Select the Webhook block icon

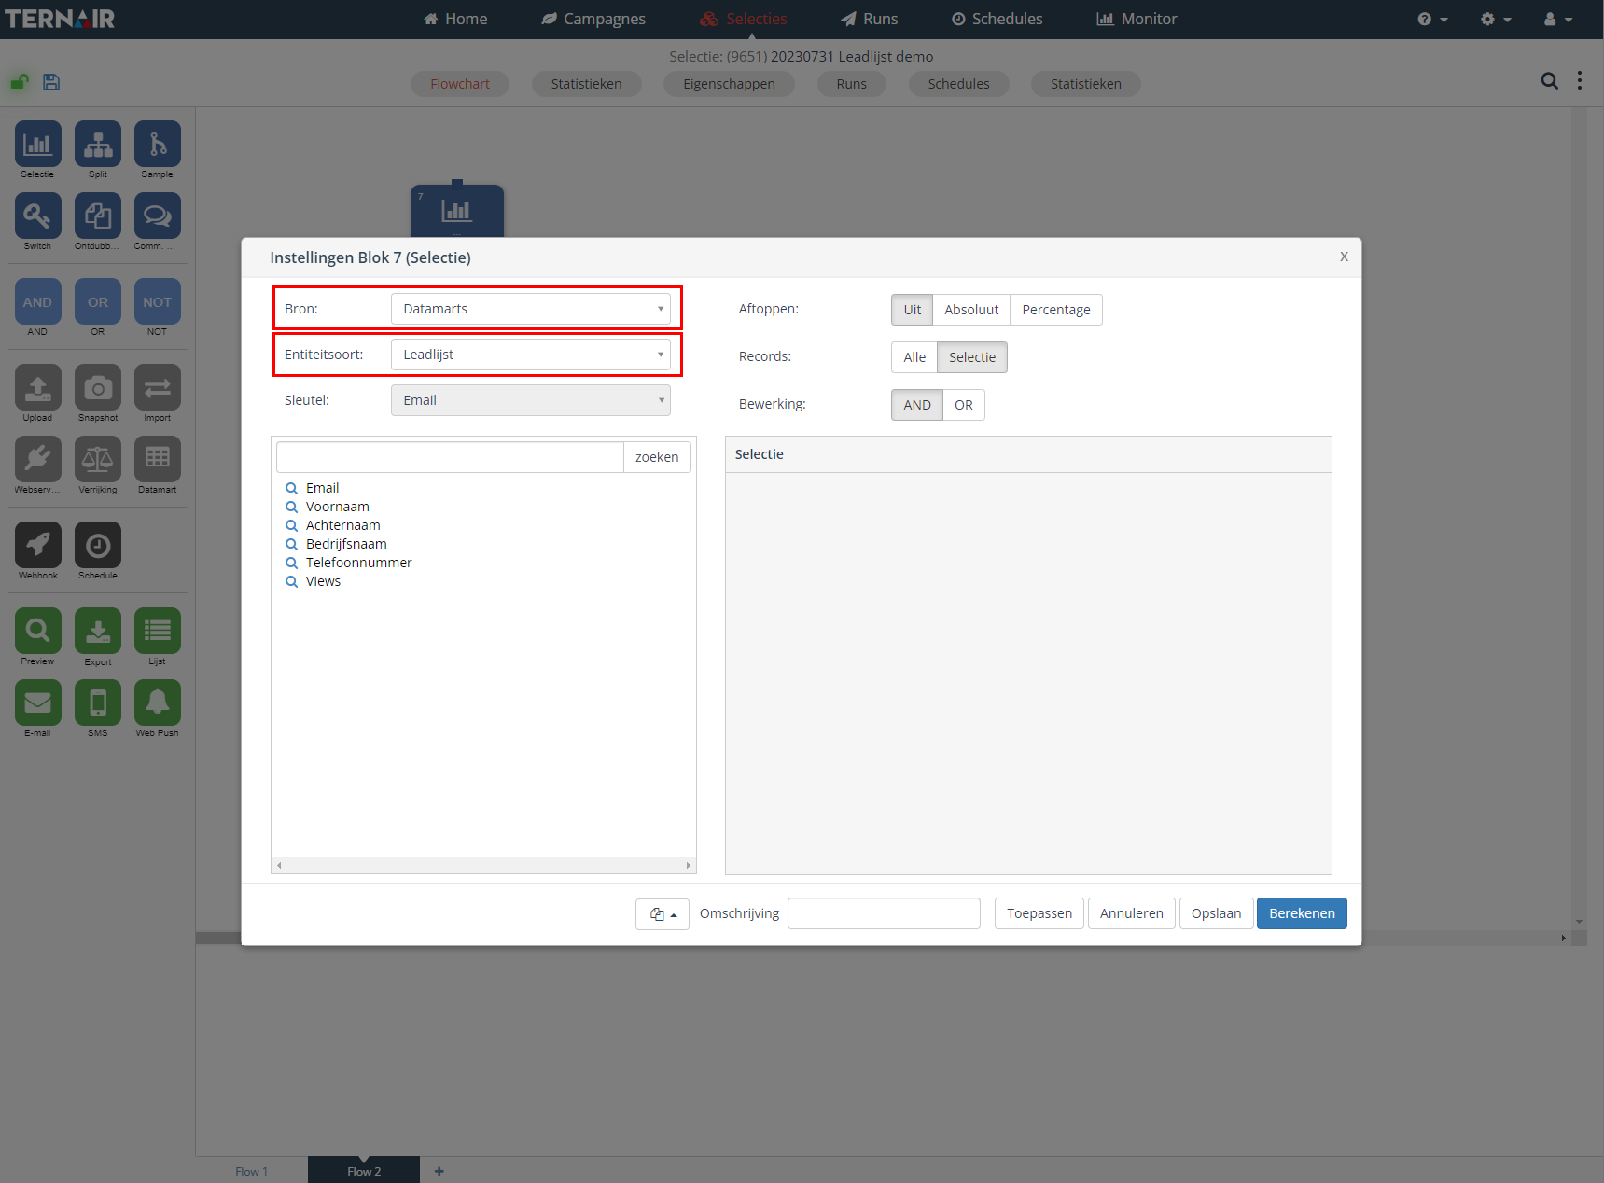[37, 545]
